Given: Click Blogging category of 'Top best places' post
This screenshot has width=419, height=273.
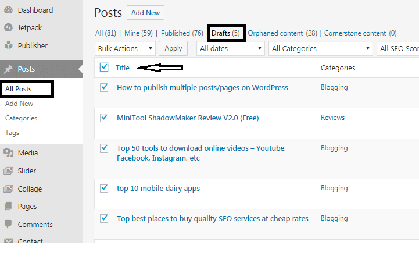Looking at the screenshot, I should pos(334,218).
